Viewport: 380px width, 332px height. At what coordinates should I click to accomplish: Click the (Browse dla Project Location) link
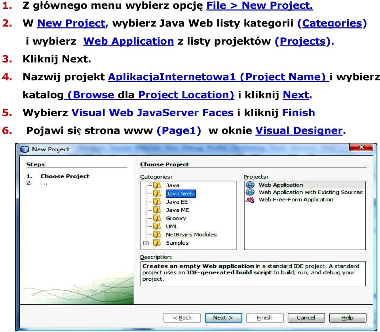tap(149, 95)
